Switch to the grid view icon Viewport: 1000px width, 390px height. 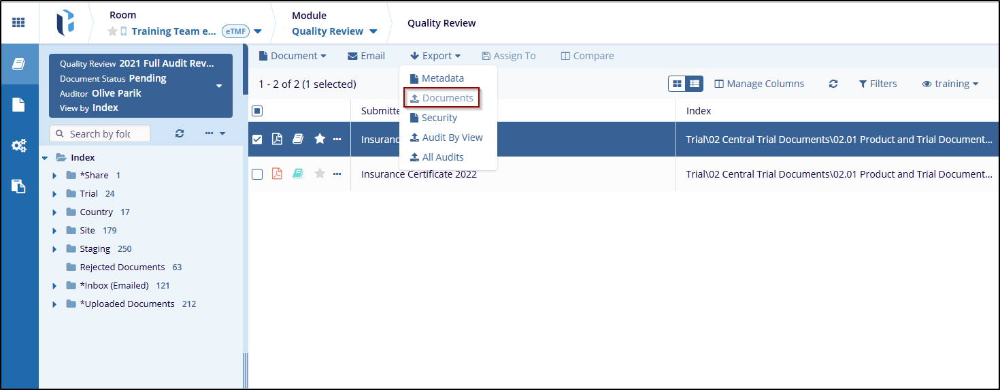pyautogui.click(x=678, y=84)
